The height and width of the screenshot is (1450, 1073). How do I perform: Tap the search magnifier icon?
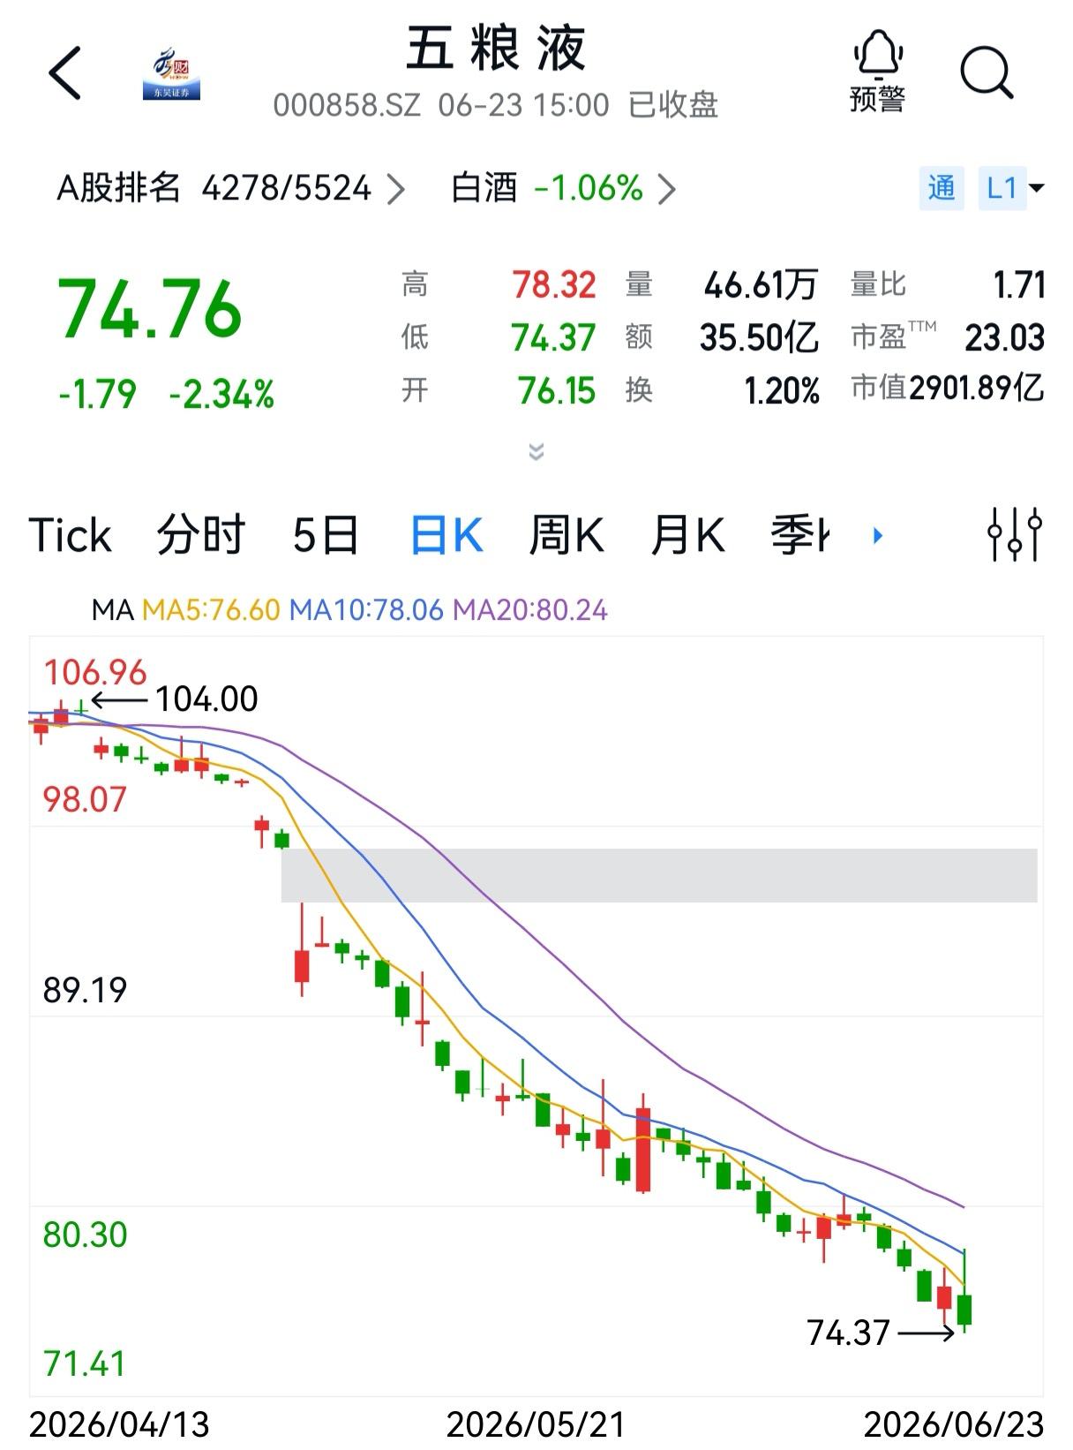point(987,72)
